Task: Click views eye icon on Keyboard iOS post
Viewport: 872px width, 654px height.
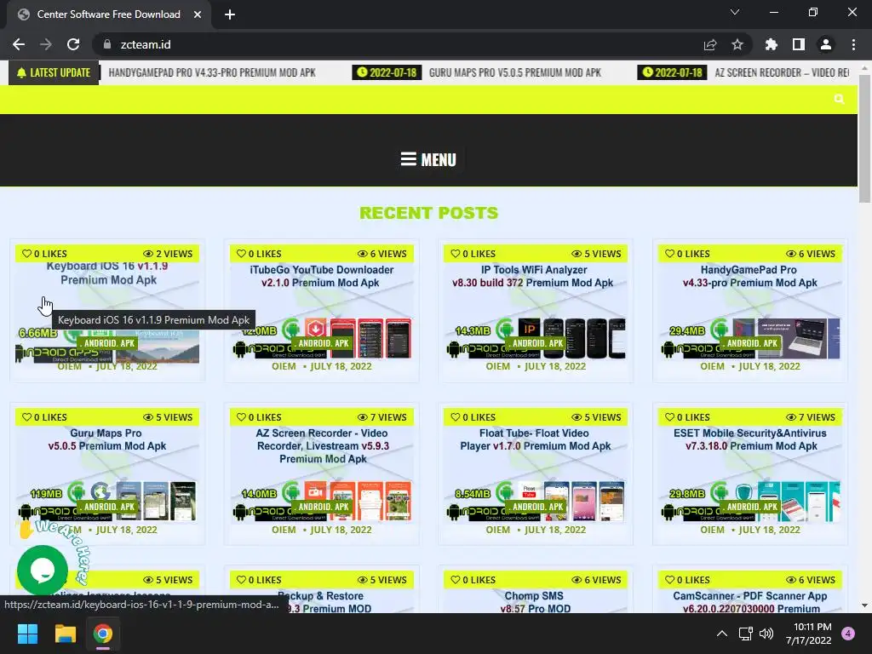Action: 148,254
